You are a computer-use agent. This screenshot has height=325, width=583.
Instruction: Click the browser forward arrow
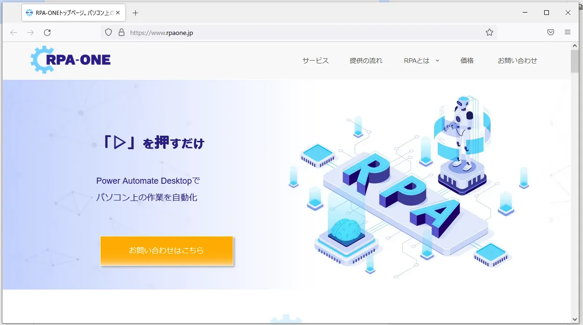point(30,32)
